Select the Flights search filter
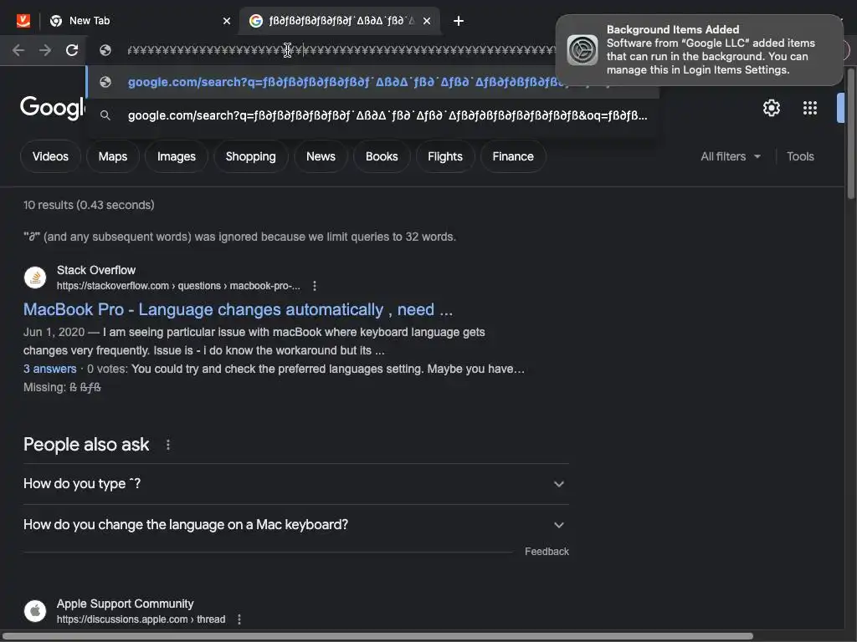Viewport: 857px width, 642px height. pos(445,156)
